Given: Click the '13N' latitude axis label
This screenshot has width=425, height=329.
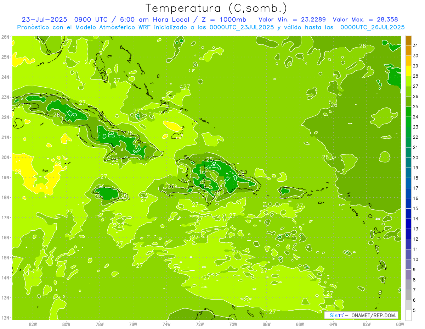Looking at the screenshot, I should point(5,297).
